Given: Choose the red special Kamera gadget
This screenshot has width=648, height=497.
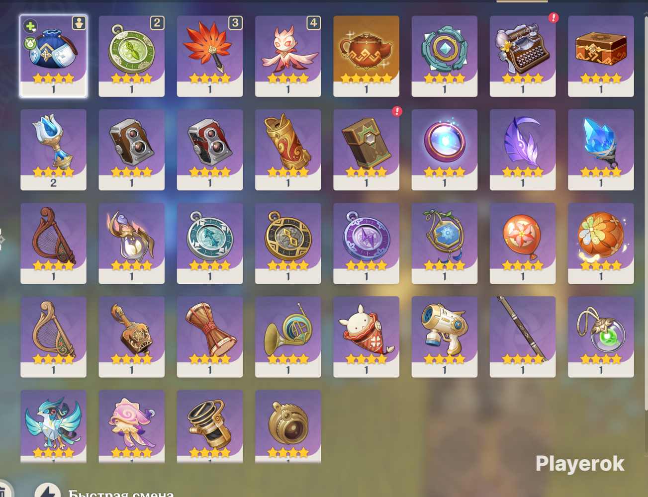Looking at the screenshot, I should click(209, 150).
